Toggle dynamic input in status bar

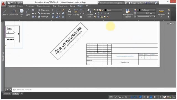(x=119, y=97)
